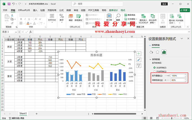Select Effects pentagon icon in pane

[158, 52]
